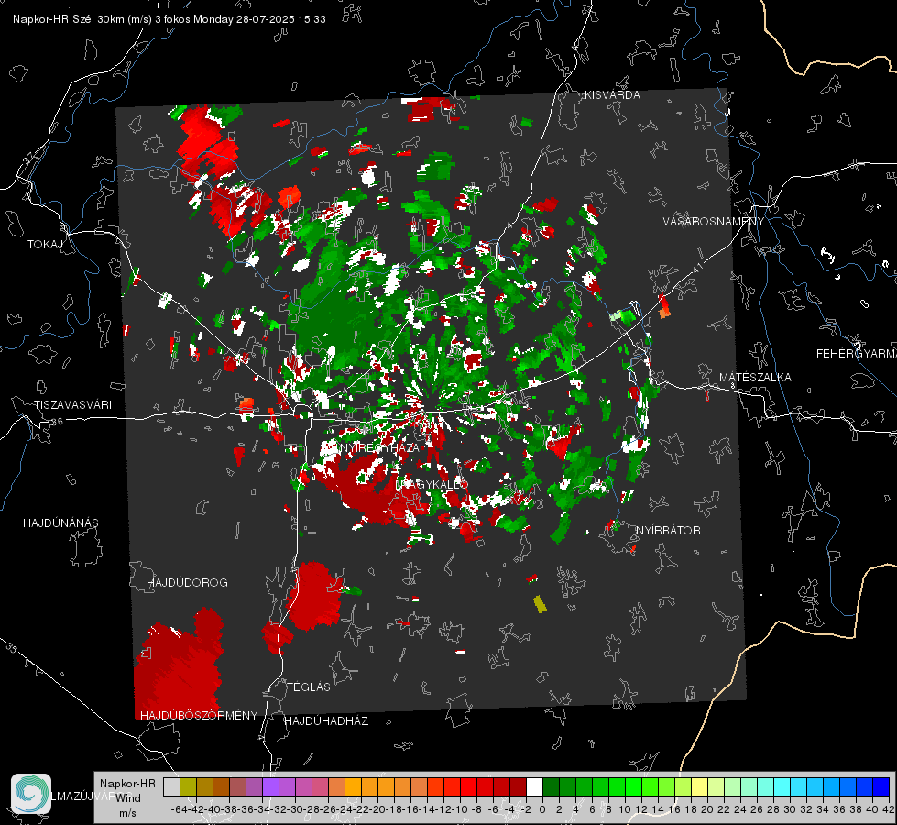Select the white zero-velocity legend swatch

tap(534, 786)
